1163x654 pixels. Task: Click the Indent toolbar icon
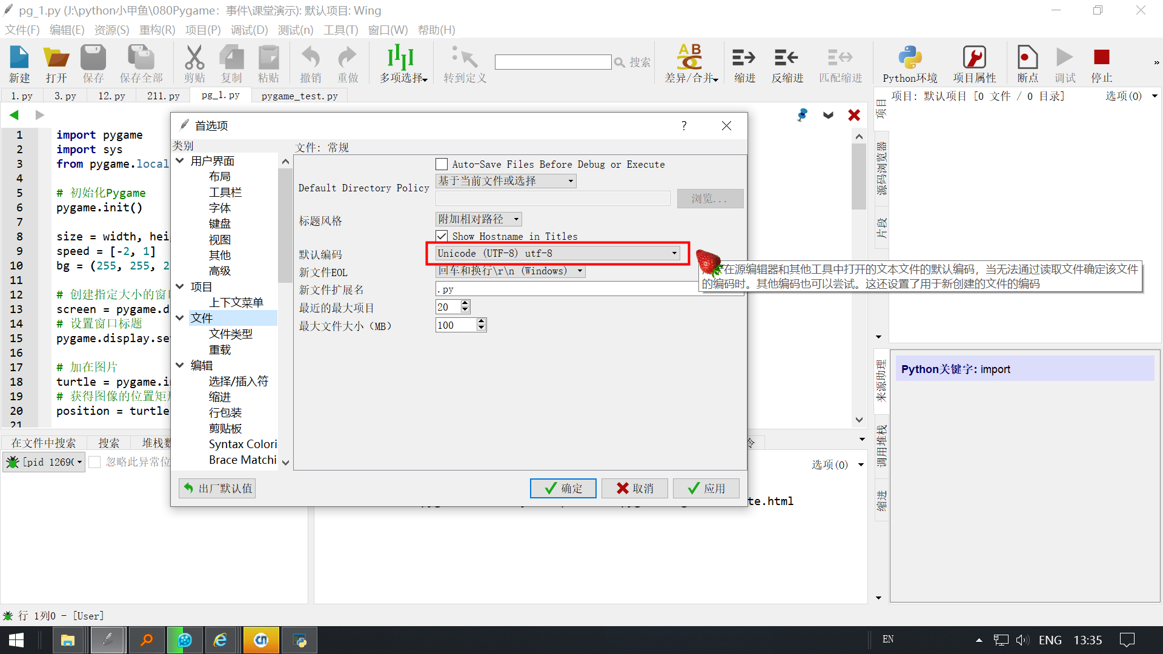(x=744, y=58)
